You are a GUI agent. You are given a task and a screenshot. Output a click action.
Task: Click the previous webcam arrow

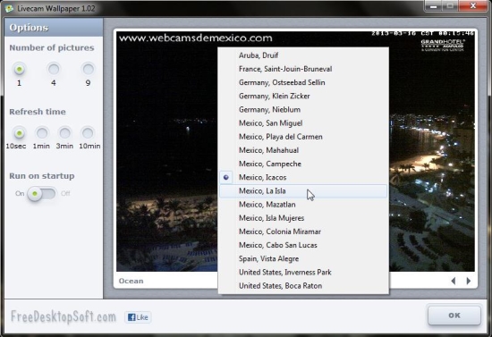(454, 281)
